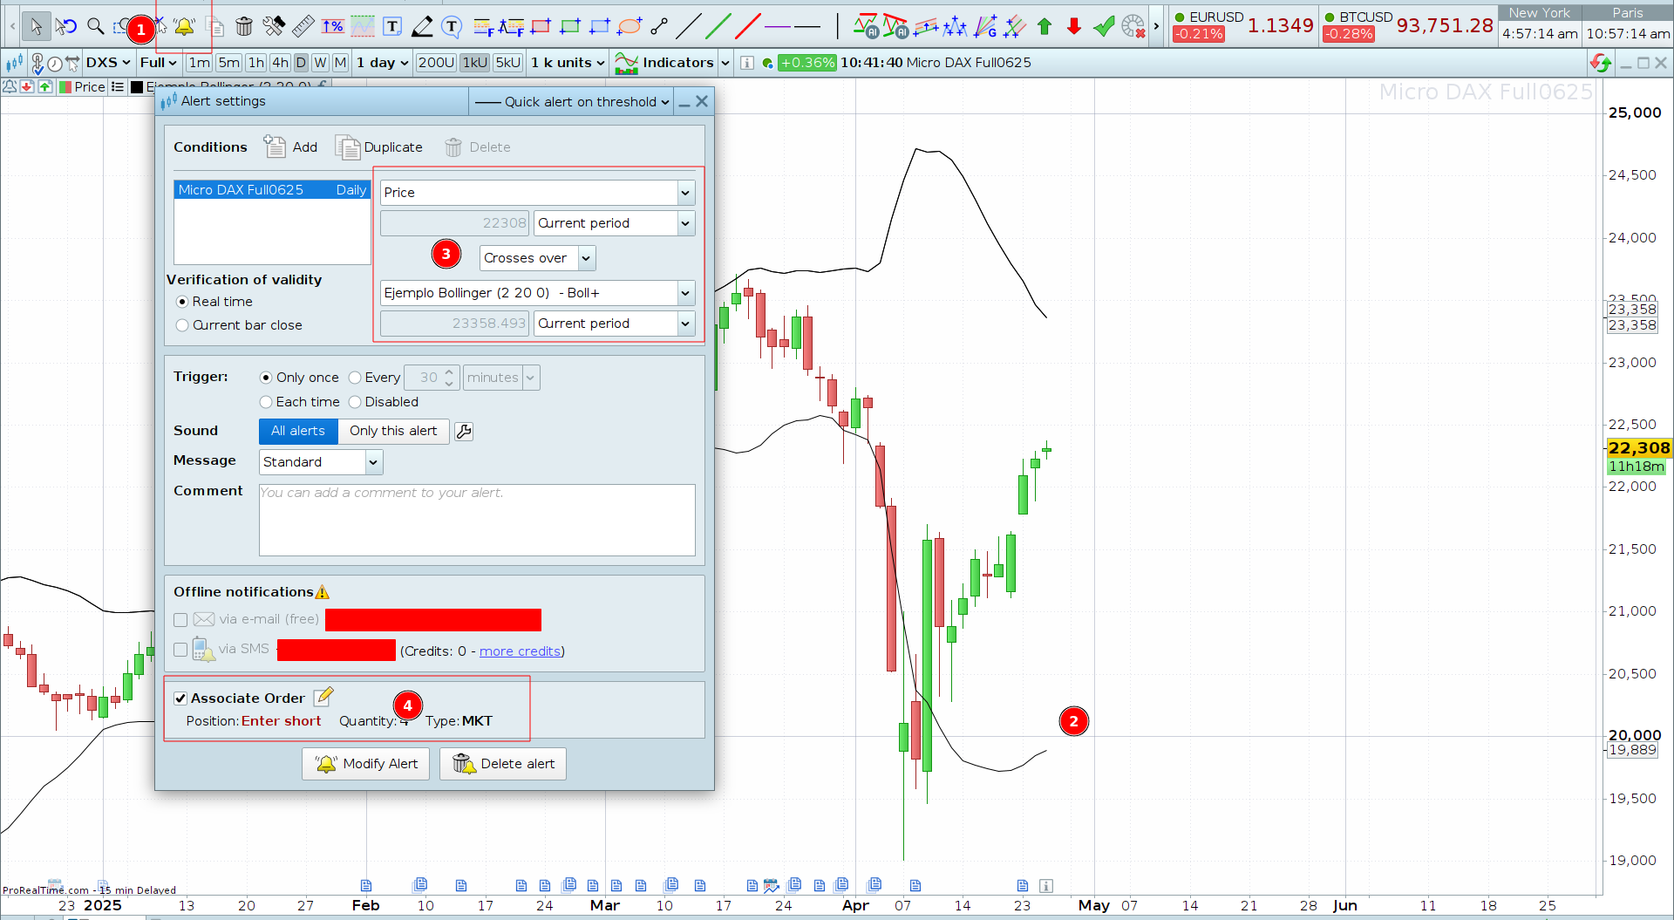The height and width of the screenshot is (920, 1674).
Task: Select the red down arrow marker tool
Action: point(1074,26)
